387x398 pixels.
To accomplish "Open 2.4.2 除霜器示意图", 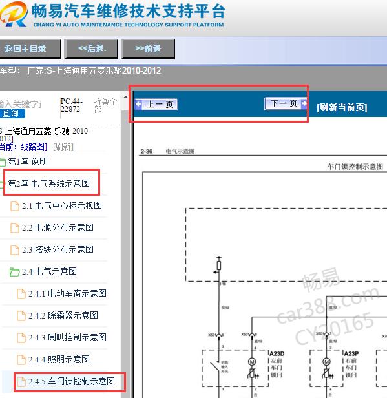I will [x=63, y=316].
